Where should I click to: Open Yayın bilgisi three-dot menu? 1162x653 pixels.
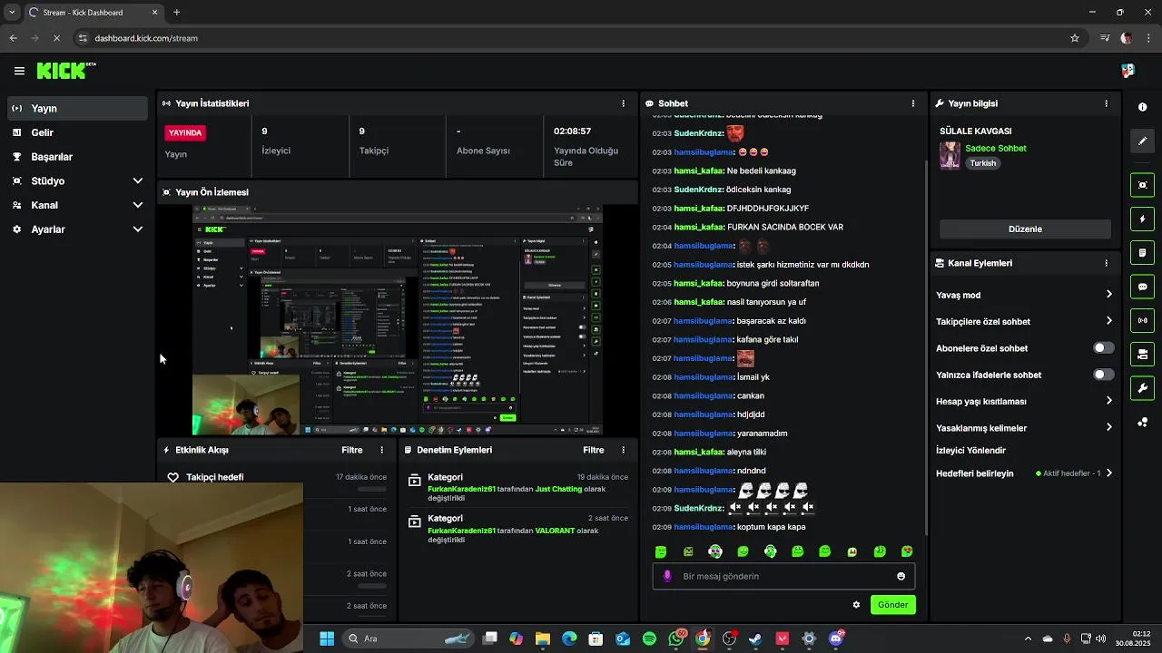[1106, 103]
